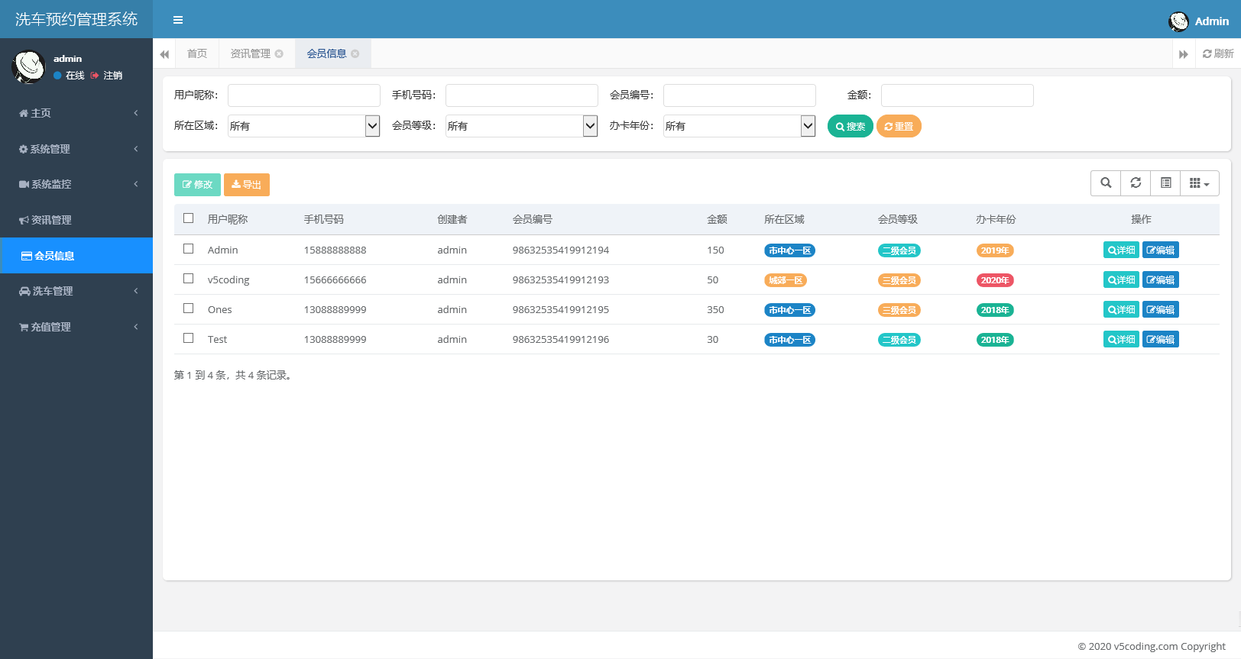Focus the 手机号码 input field
Image resolution: width=1241 pixels, height=659 pixels.
point(522,95)
